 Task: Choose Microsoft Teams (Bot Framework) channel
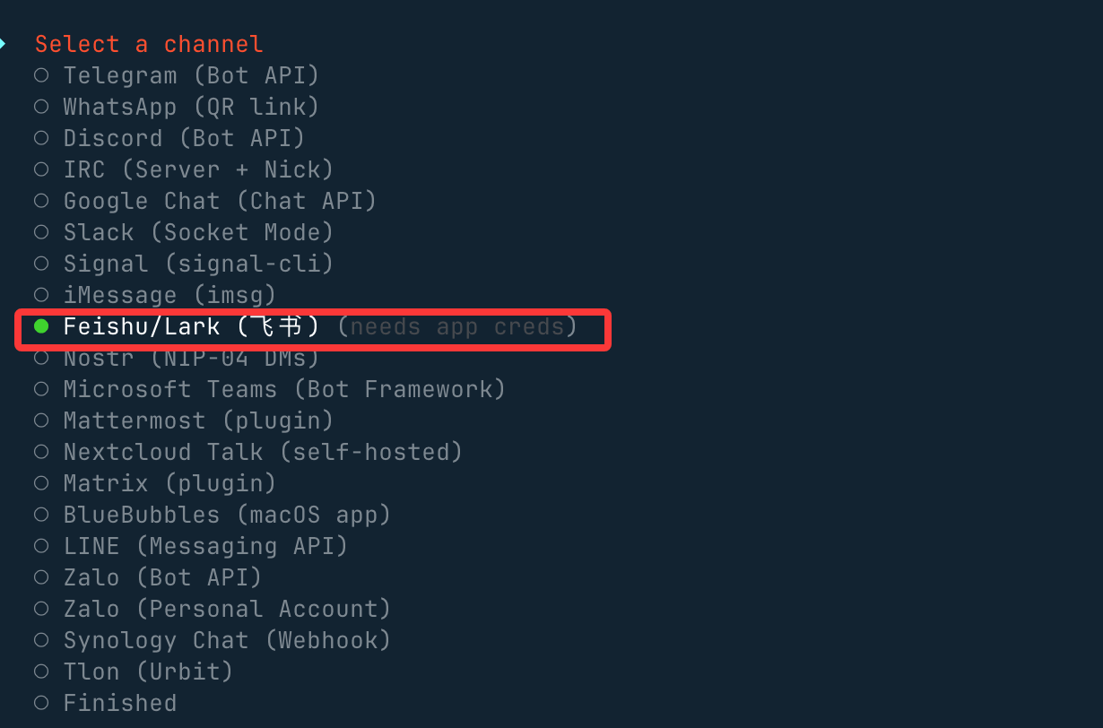click(41, 389)
